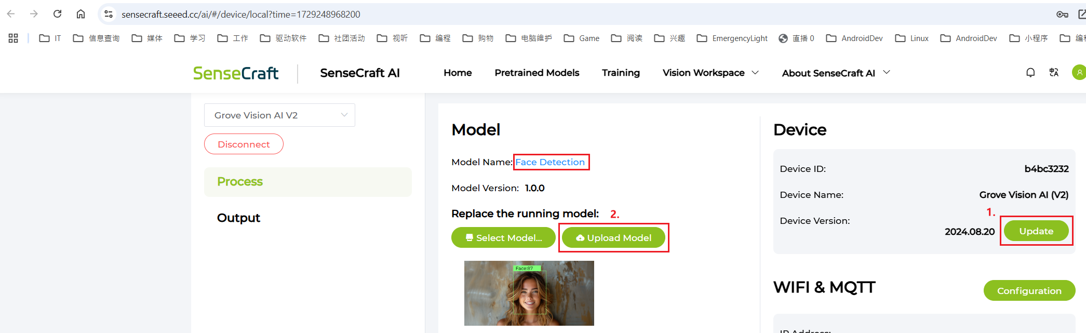Image resolution: width=1086 pixels, height=333 pixels.
Task: Click the face detection preview image
Action: click(529, 293)
